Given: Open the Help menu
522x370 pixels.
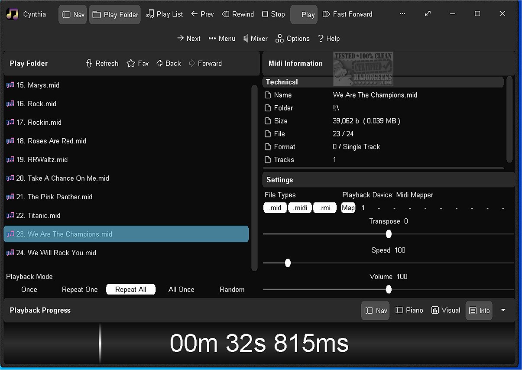Looking at the screenshot, I should coord(328,39).
